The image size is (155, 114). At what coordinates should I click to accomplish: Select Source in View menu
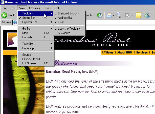36,55
